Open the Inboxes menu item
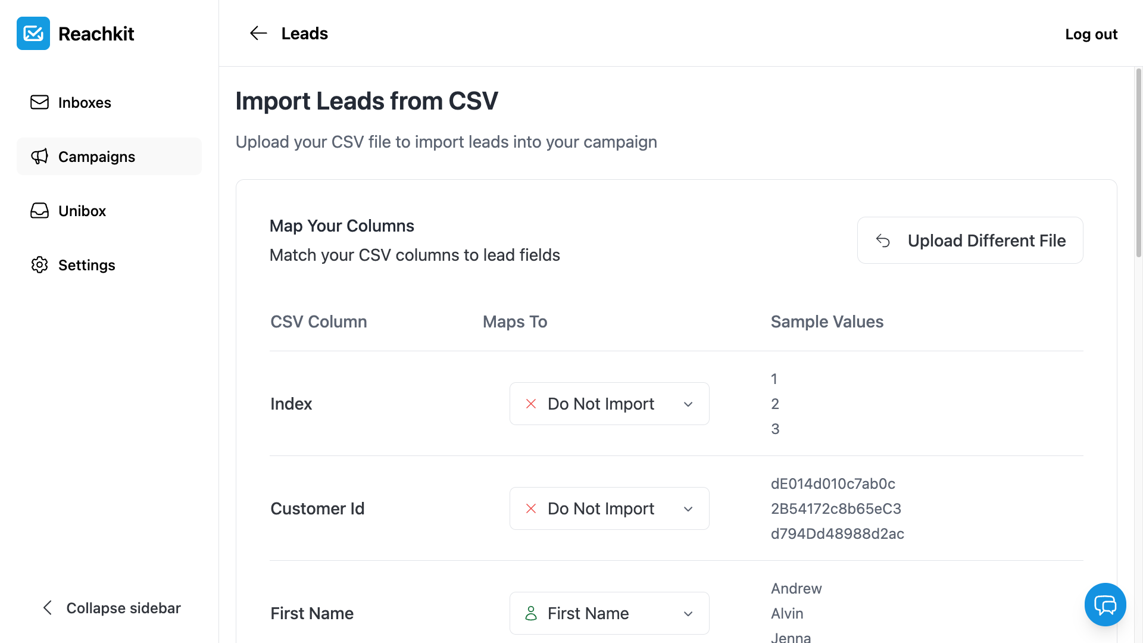This screenshot has height=643, width=1143. 85,102
